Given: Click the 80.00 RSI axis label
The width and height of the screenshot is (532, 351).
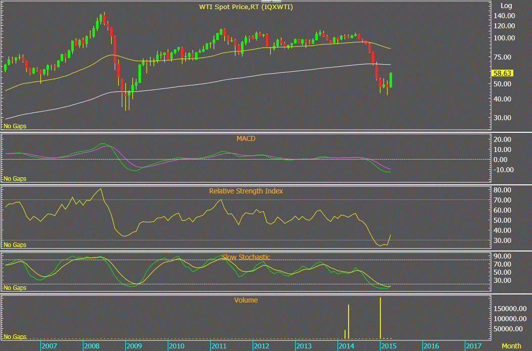Looking at the screenshot, I should coord(502,190).
